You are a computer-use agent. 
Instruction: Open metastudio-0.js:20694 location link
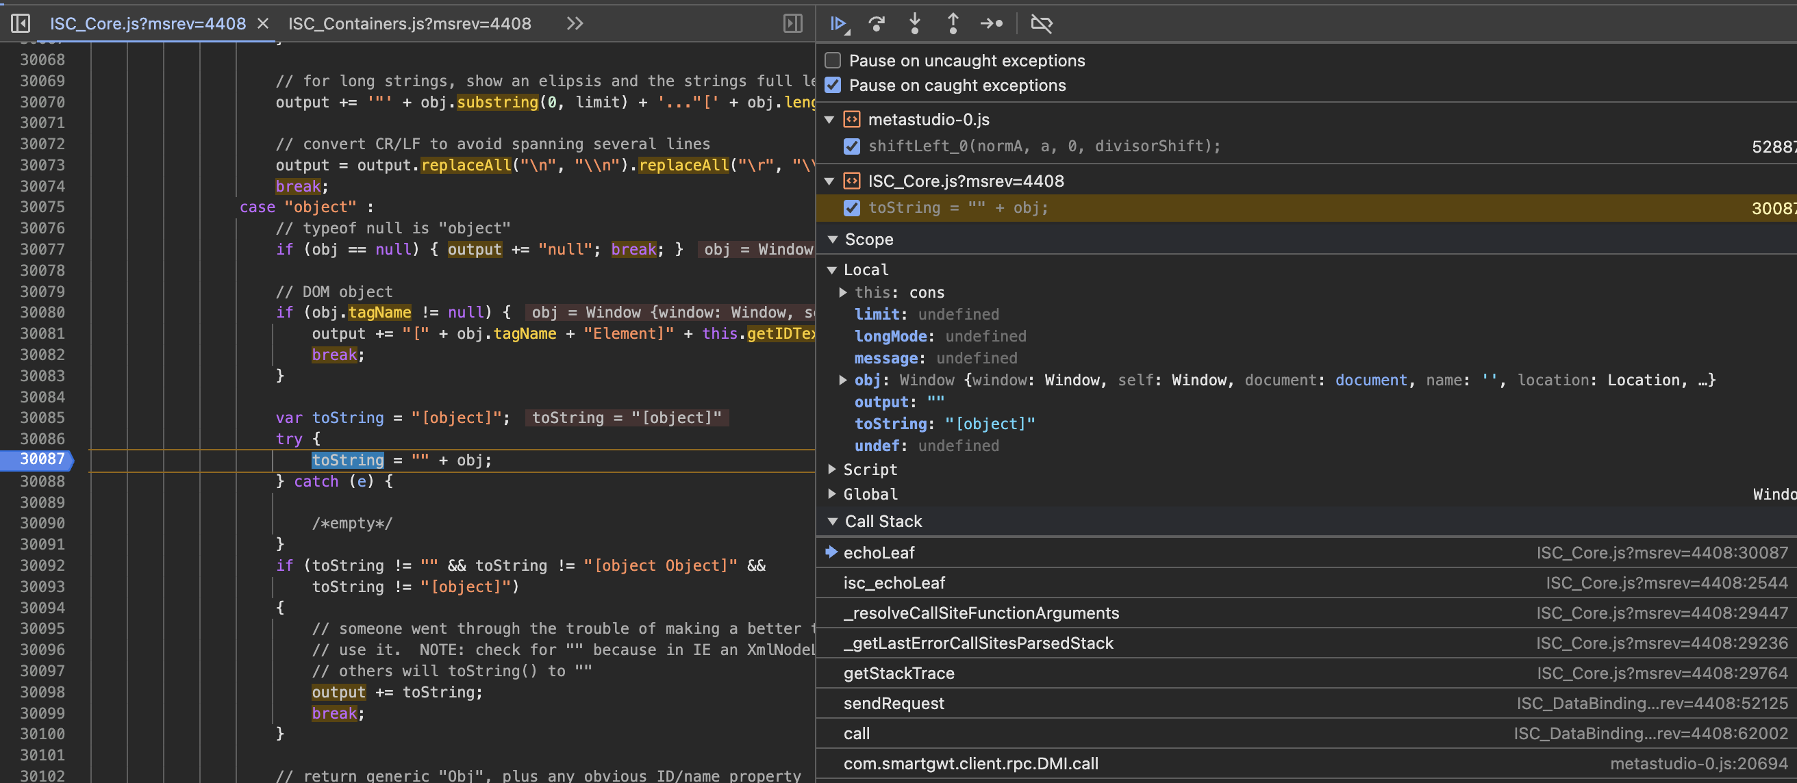(1698, 763)
